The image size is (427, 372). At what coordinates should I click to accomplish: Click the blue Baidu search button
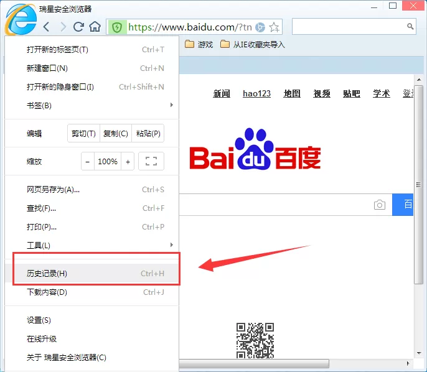403,205
